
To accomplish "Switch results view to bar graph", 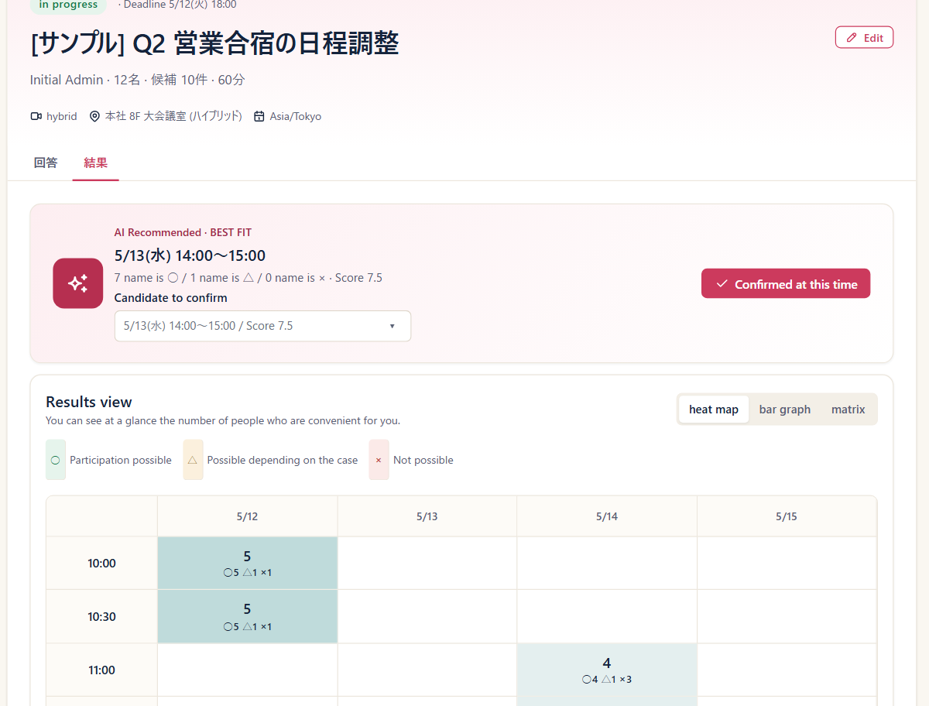I will (x=785, y=410).
